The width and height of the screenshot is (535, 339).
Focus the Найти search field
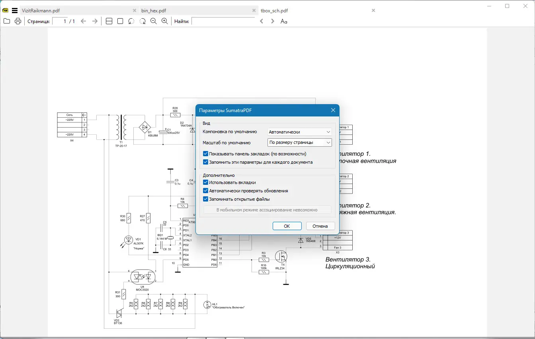point(223,21)
